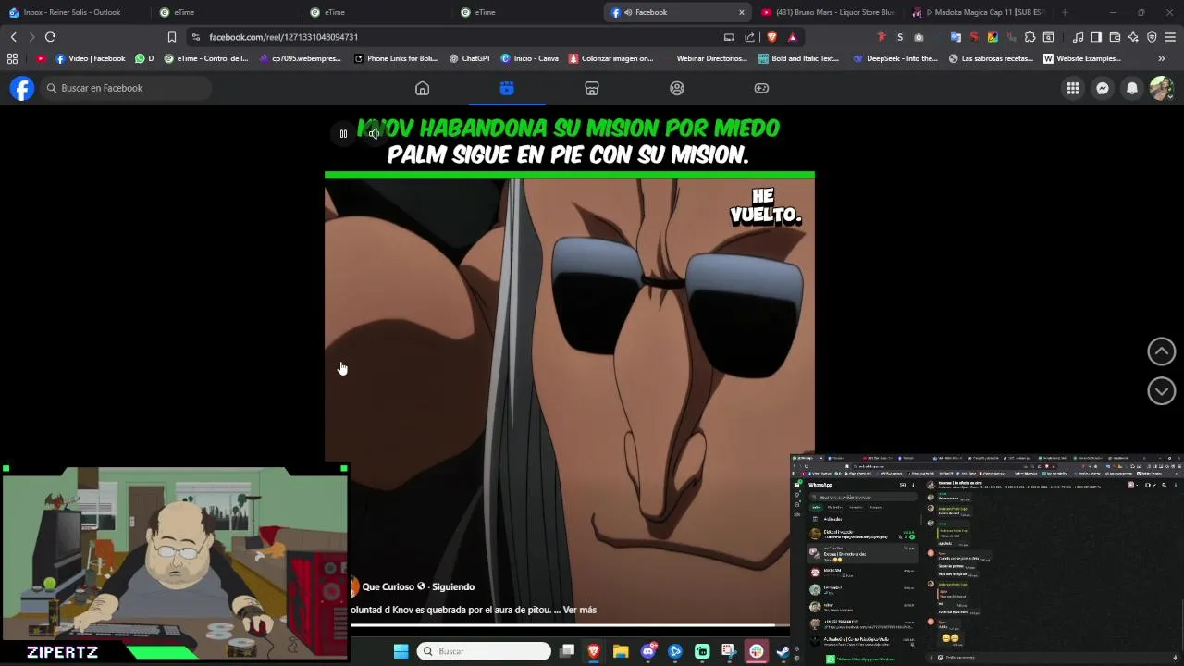1184x666 pixels.
Task: Open the Facebook notifications bell
Action: point(1131,88)
